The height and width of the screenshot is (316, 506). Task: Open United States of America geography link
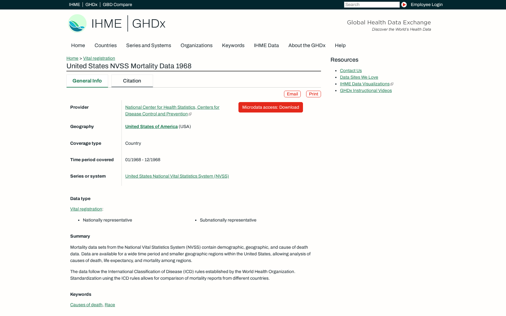click(151, 126)
